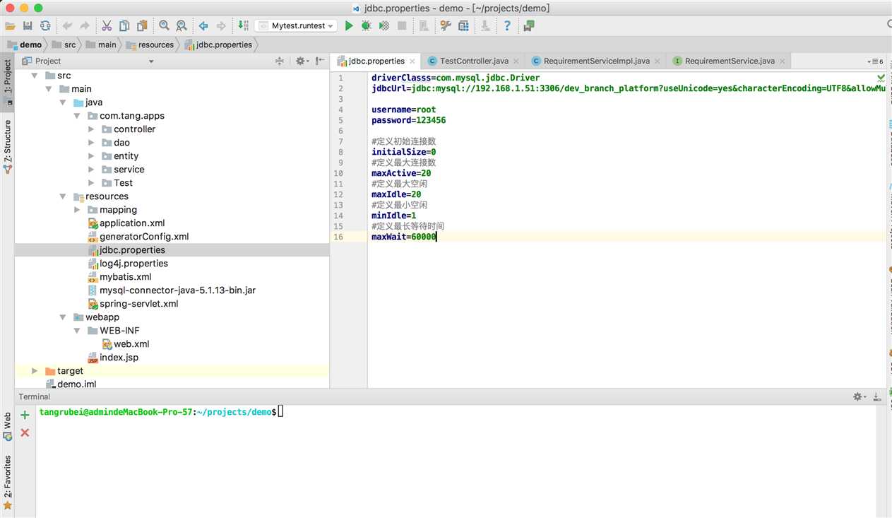Select mybatis.xml in project tree
The height and width of the screenshot is (518, 892).
(x=126, y=277)
